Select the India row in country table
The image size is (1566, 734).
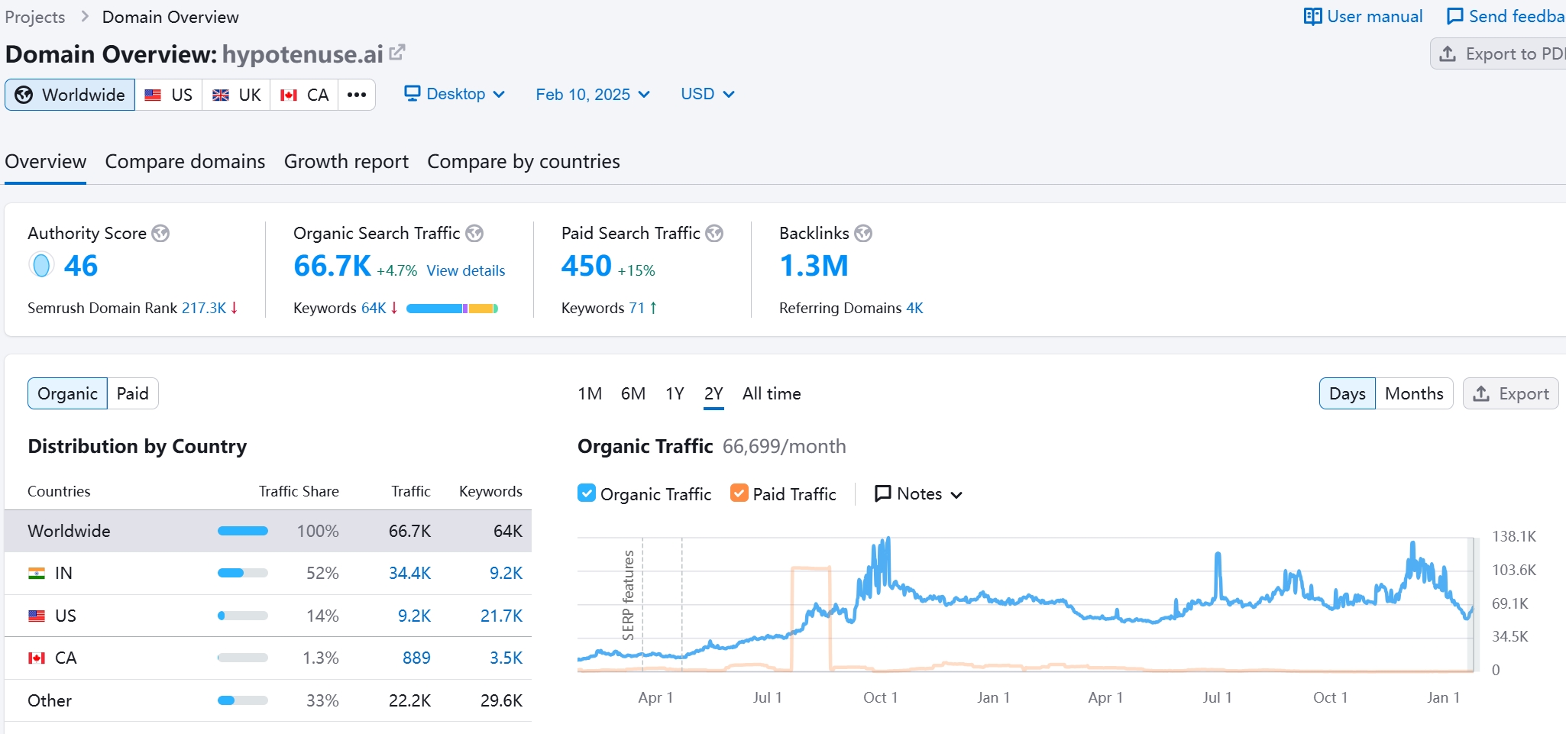[x=267, y=573]
